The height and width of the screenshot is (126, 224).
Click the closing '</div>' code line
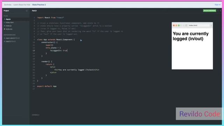pyautogui.click(x=53, y=72)
